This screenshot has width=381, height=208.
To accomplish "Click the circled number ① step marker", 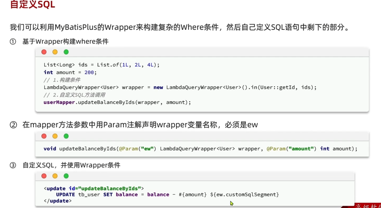I will click(x=13, y=42).
